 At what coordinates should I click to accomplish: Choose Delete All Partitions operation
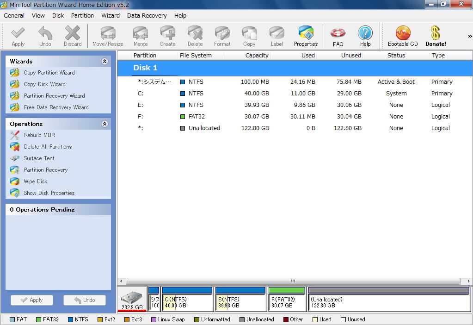pyautogui.click(x=48, y=147)
